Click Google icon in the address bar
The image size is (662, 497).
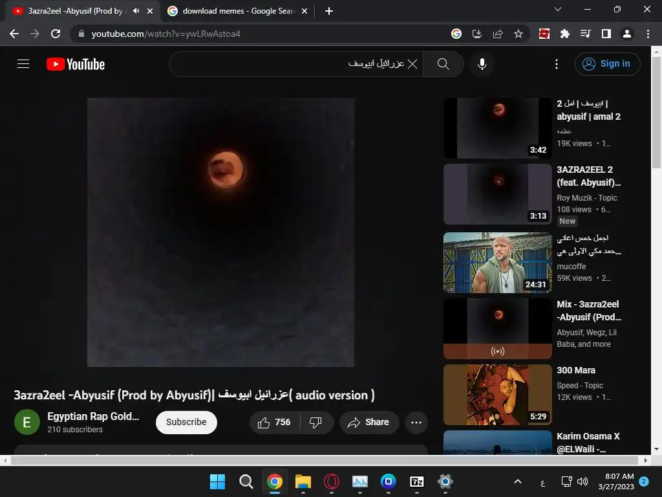click(456, 34)
